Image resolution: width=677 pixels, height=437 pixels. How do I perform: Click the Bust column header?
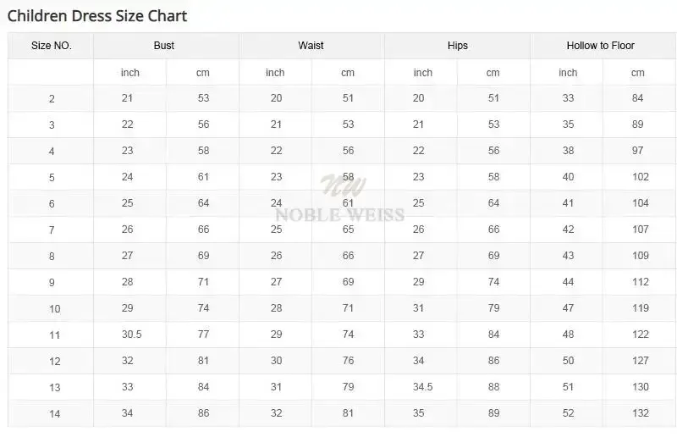[163, 46]
